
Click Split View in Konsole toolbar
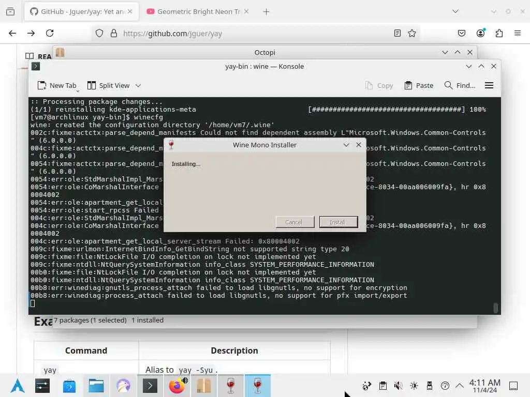[109, 85]
